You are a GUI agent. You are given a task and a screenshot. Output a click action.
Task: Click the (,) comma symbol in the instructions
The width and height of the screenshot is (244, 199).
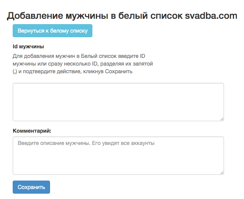tap(15, 72)
